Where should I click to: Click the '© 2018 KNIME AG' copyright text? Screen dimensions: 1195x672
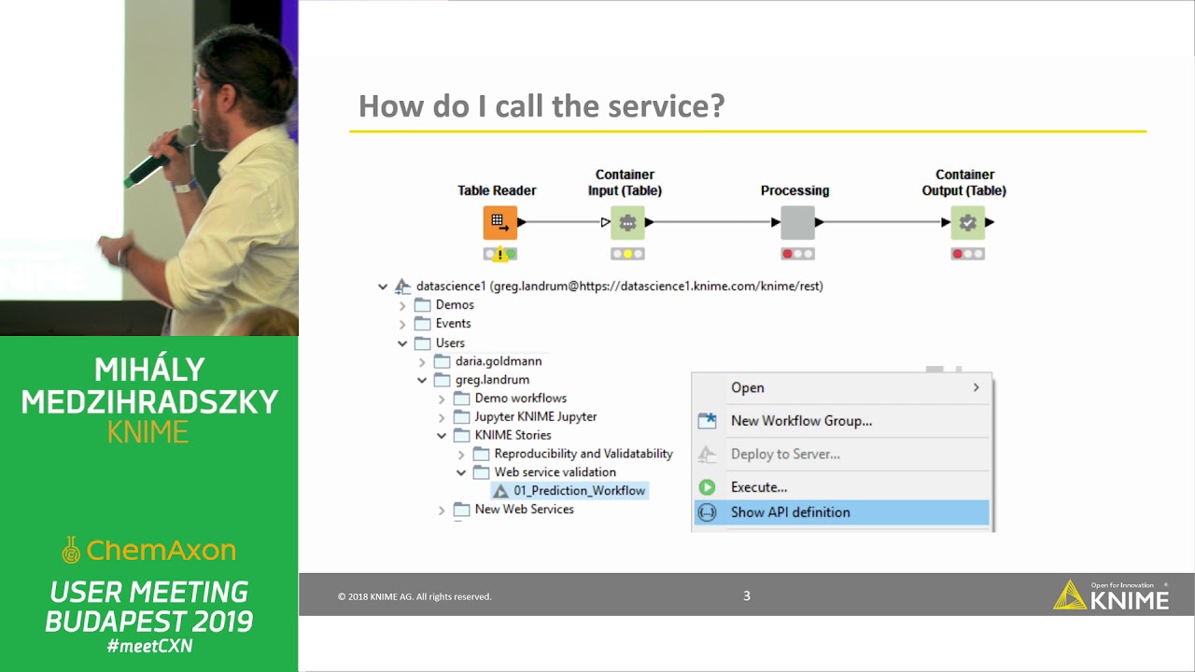pos(415,596)
